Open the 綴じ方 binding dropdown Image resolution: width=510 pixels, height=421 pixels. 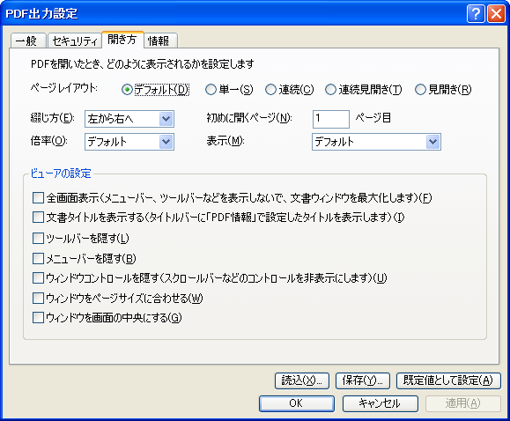[129, 119]
